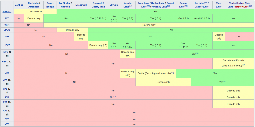Screen dimensions: 255x127
Task: Select AV1 10-bit 'Decode only' cell
Action: coord(233,104)
